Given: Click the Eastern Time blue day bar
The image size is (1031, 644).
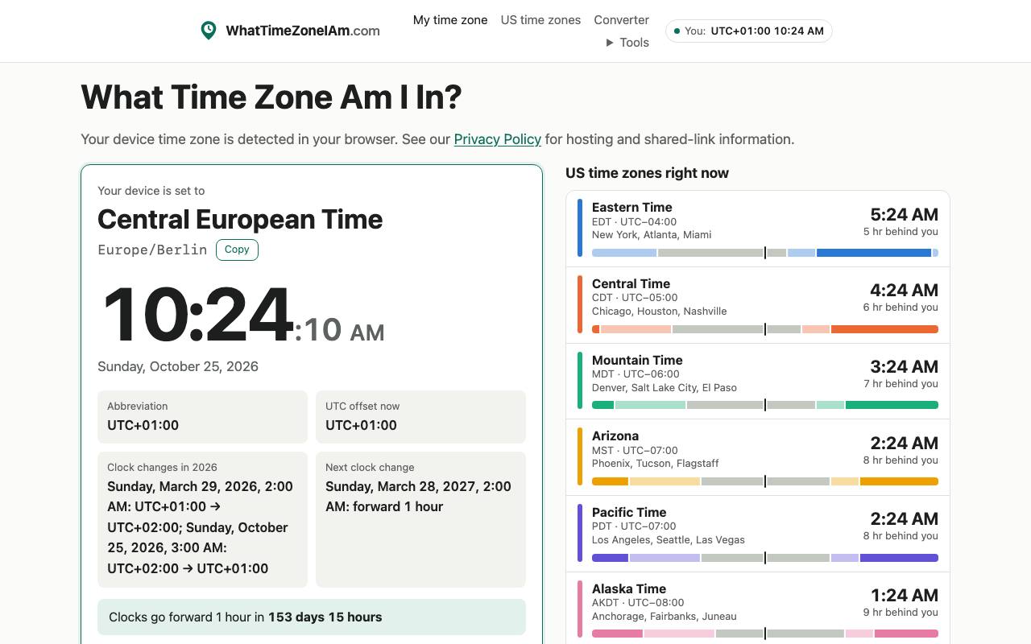Looking at the screenshot, I should pyautogui.click(x=765, y=253).
